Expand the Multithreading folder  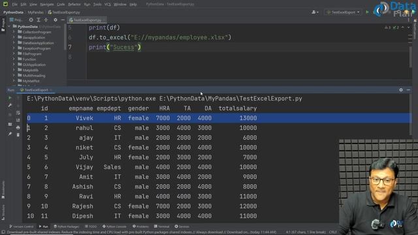[14, 76]
